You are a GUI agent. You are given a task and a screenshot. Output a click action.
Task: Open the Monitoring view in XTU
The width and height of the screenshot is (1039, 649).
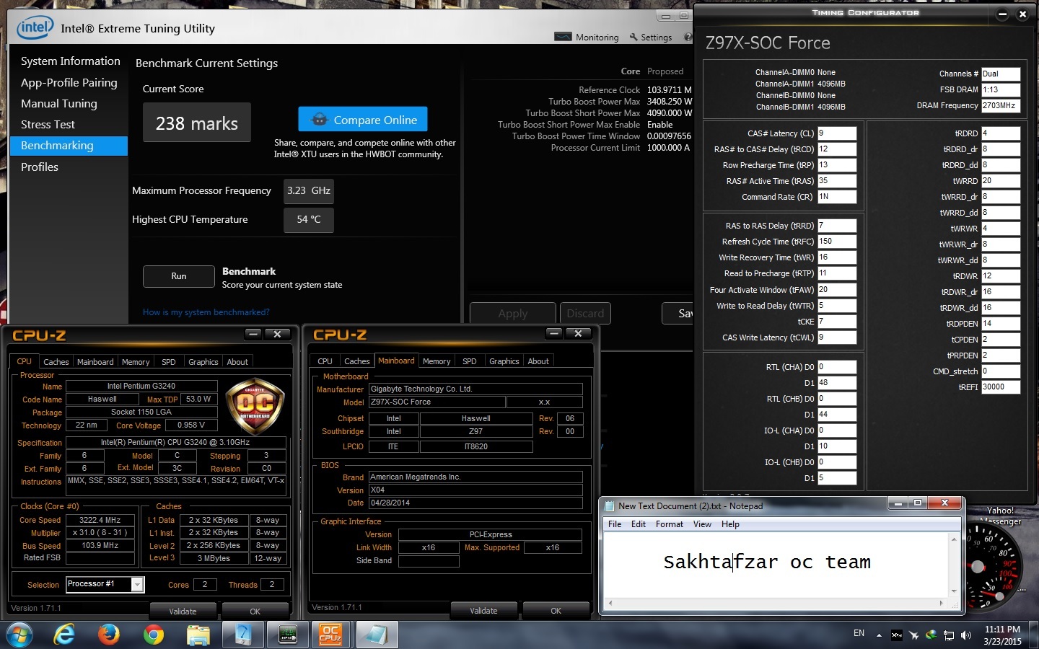coord(587,37)
